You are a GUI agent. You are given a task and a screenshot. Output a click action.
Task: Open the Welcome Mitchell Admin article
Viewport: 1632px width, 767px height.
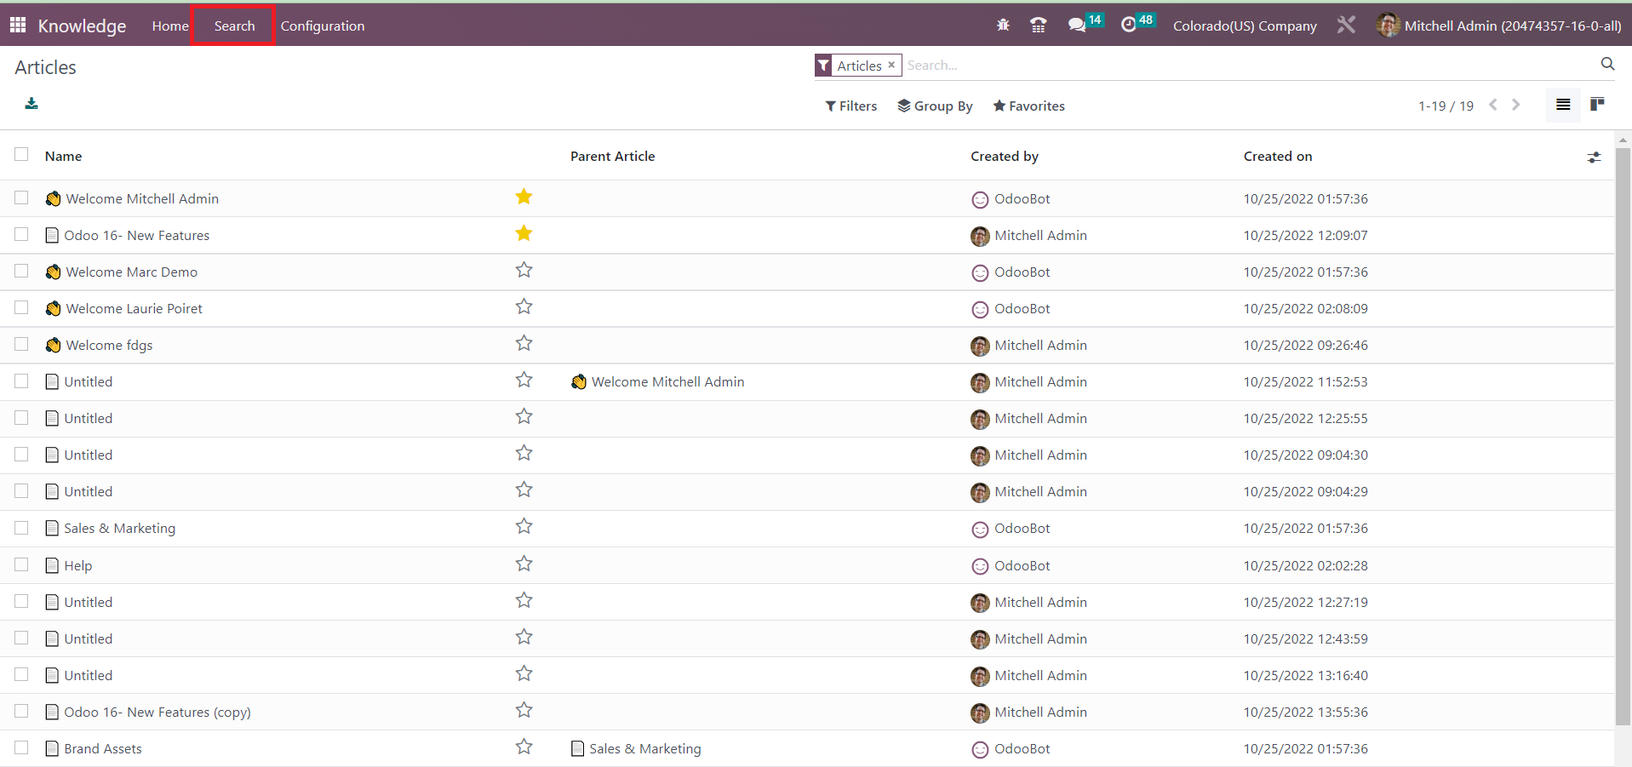click(x=142, y=198)
